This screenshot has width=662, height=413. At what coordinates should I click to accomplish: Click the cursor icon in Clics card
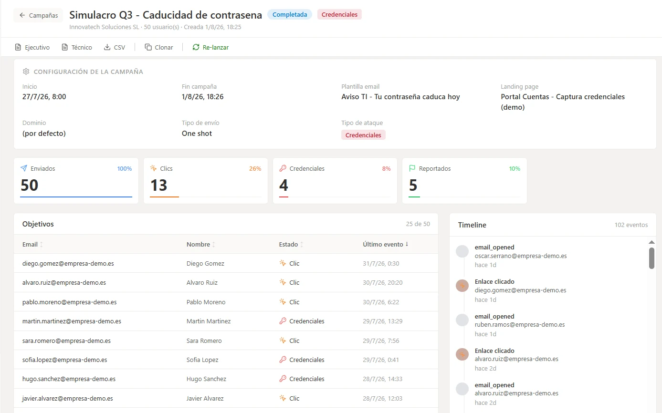point(153,168)
